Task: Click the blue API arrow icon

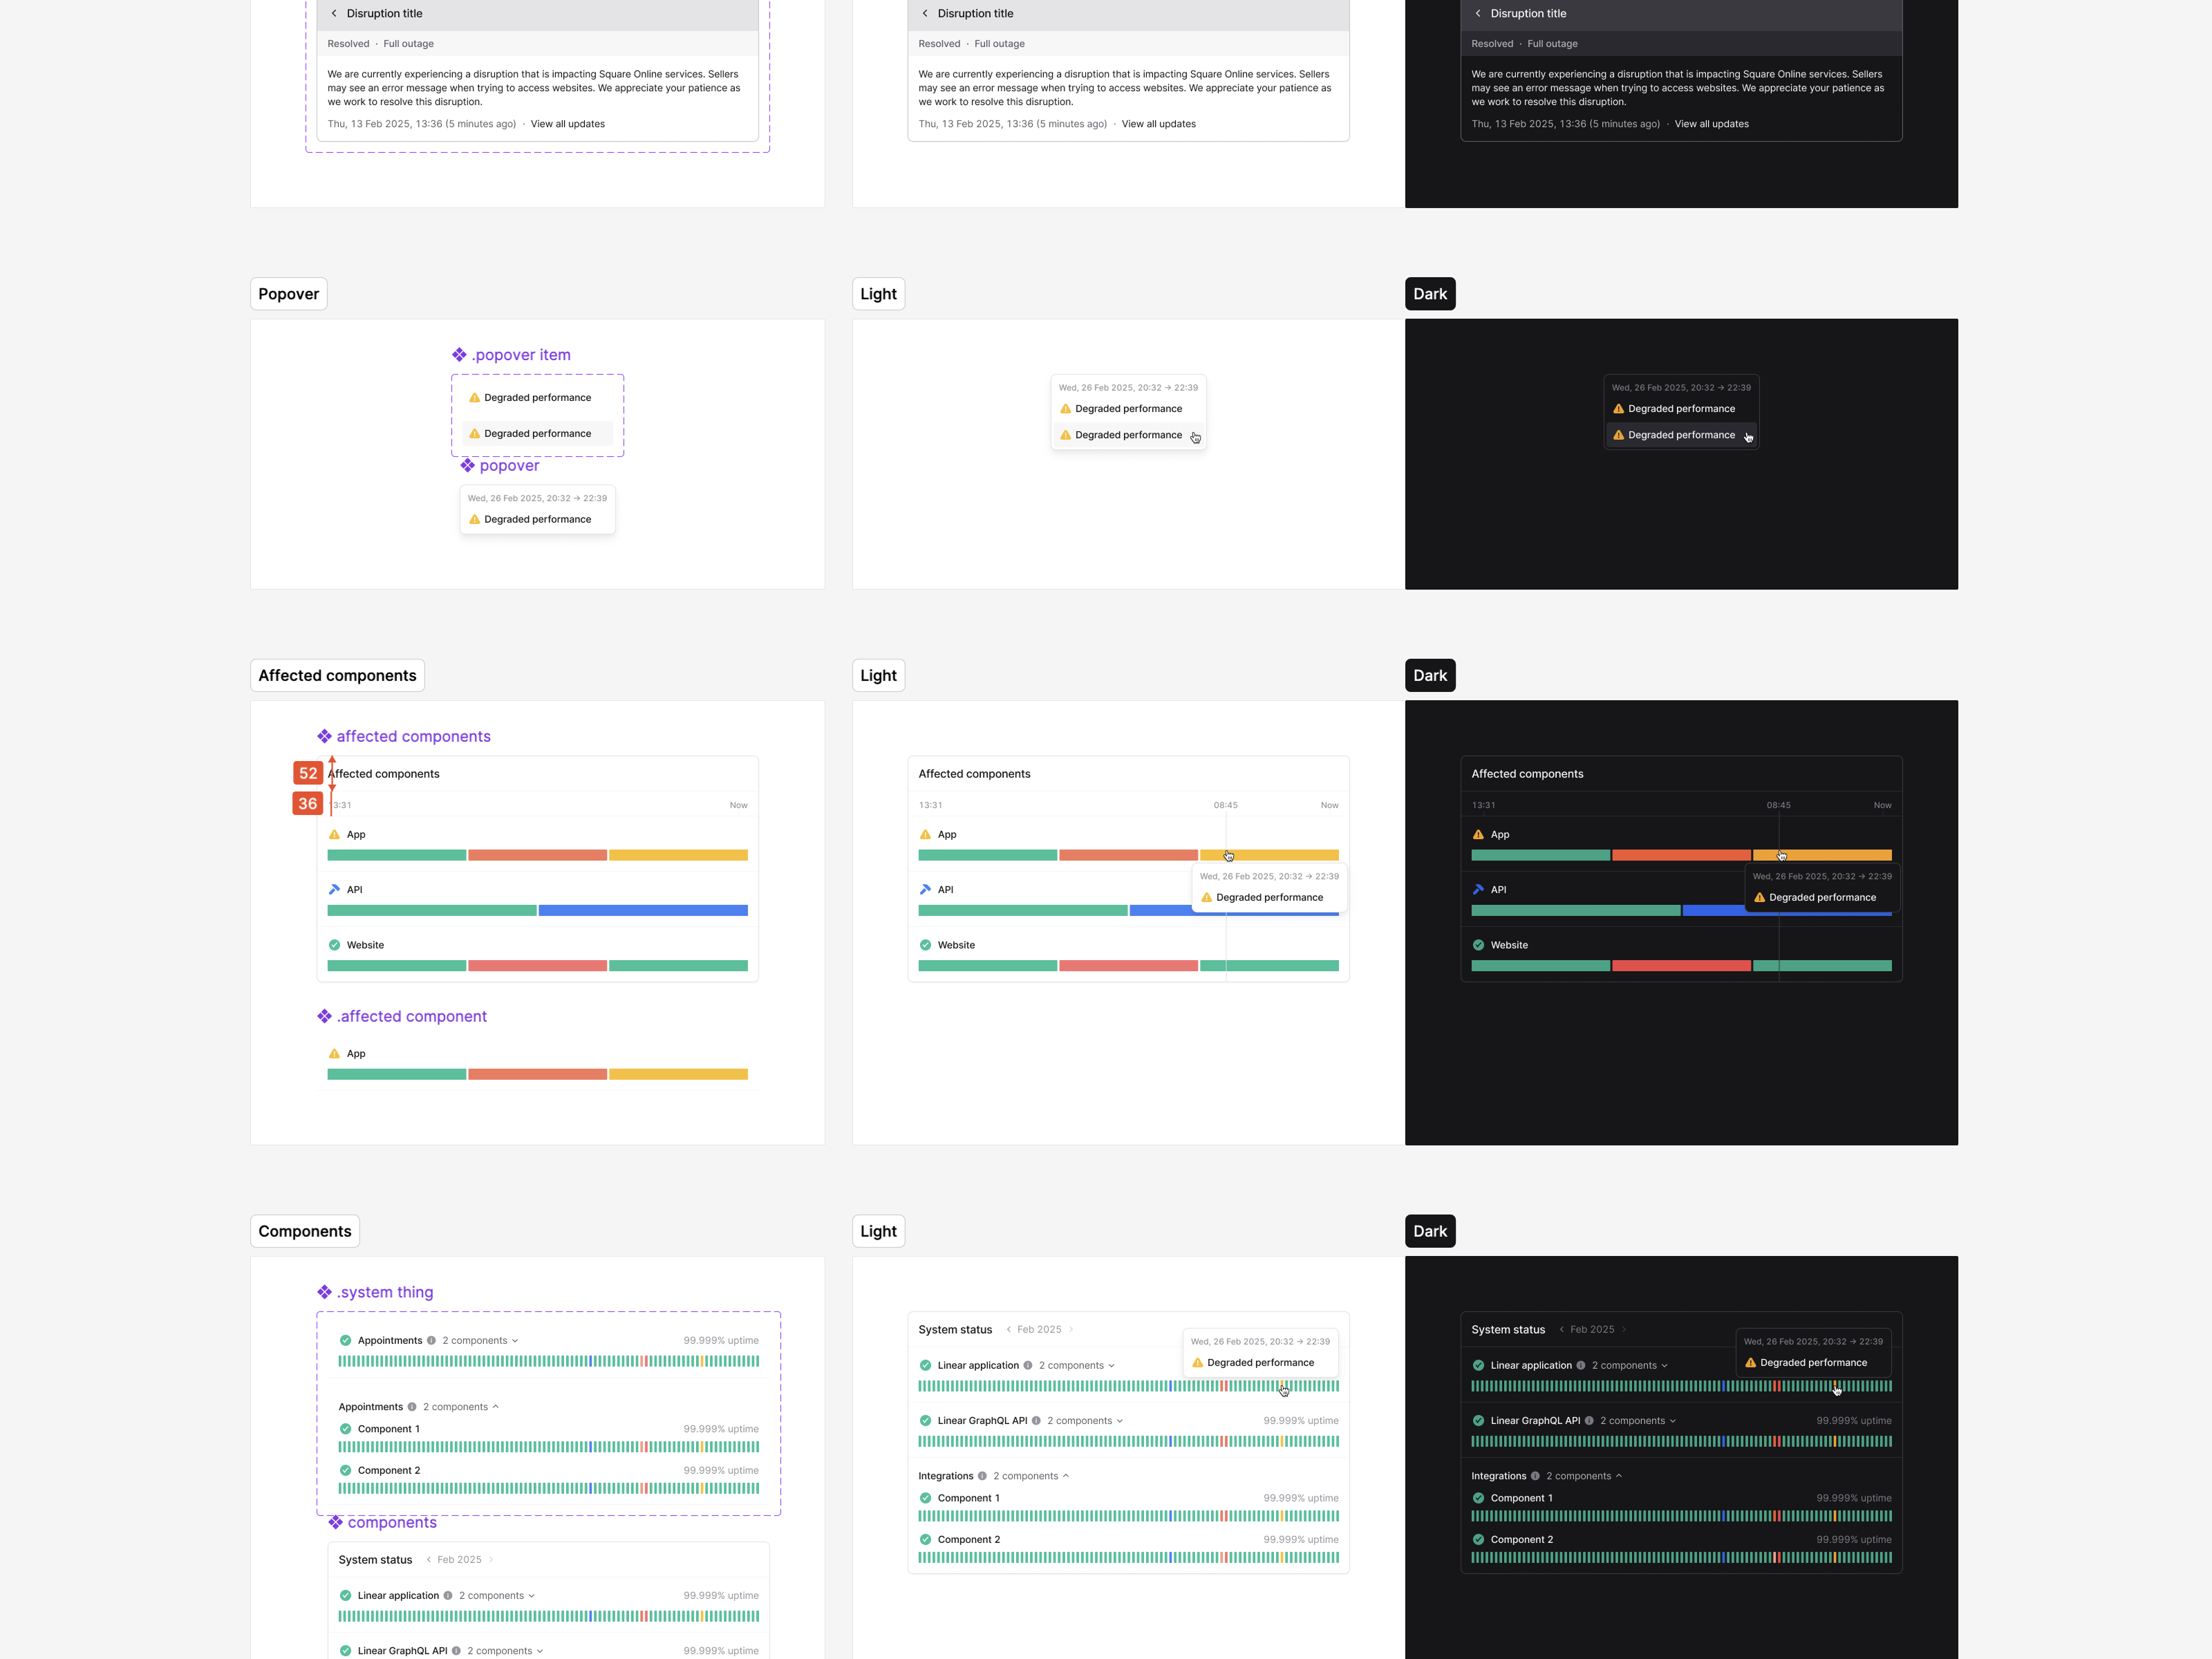Action: [334, 889]
